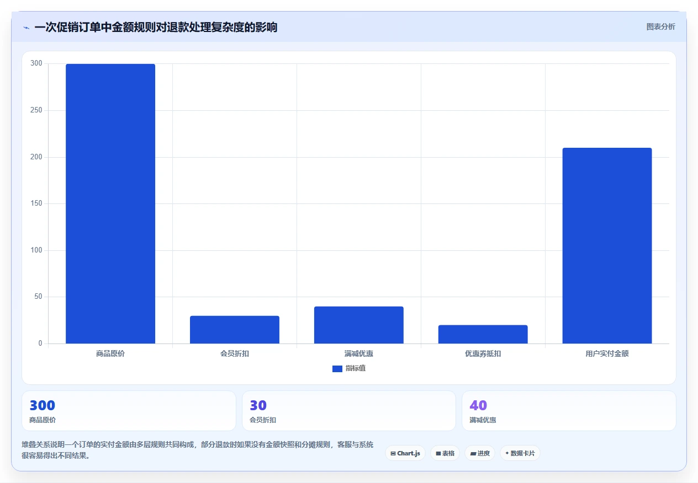The height and width of the screenshot is (483, 698).
Task: Click the 商品原价 x-axis label
Action: click(x=110, y=353)
